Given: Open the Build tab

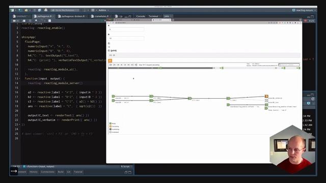Looking at the screenshot, I should (x=61, y=172).
